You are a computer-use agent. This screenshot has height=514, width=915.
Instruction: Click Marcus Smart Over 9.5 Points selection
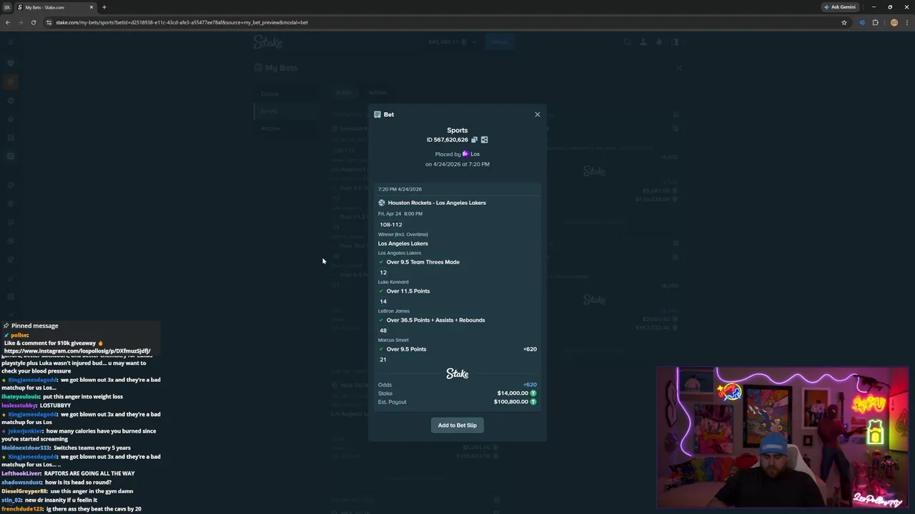point(406,349)
